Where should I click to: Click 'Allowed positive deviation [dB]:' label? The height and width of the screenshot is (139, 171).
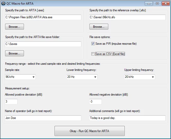pos(24,95)
